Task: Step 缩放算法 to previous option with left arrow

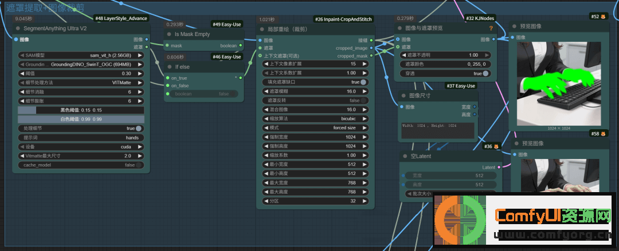Action: 266,118
